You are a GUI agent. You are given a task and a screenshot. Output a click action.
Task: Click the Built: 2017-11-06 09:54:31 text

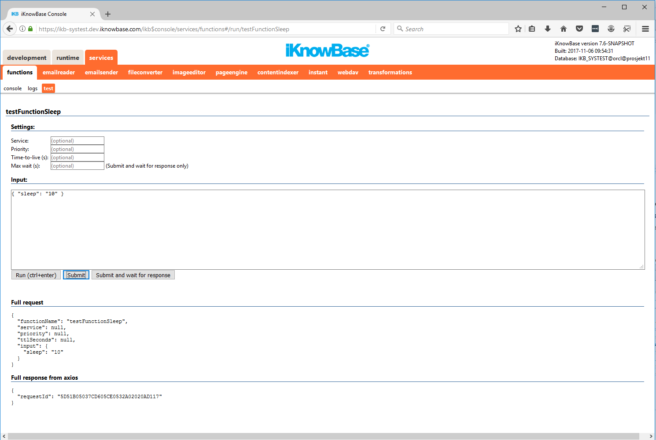(584, 51)
